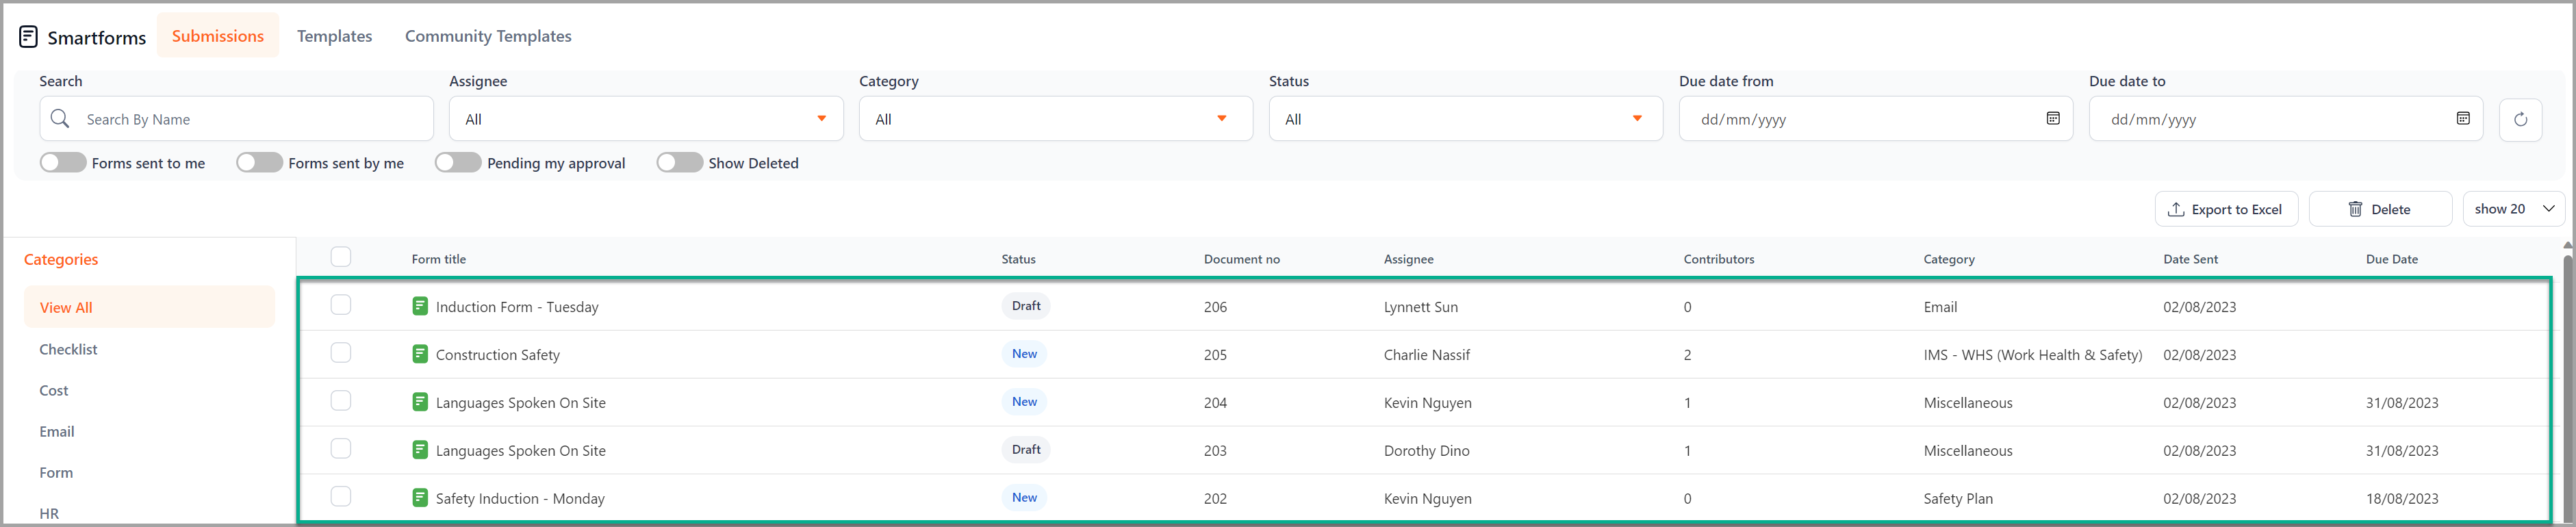The width and height of the screenshot is (2576, 527).
Task: Check the Induction Form - Tuesday row checkbox
Action: coord(341,305)
